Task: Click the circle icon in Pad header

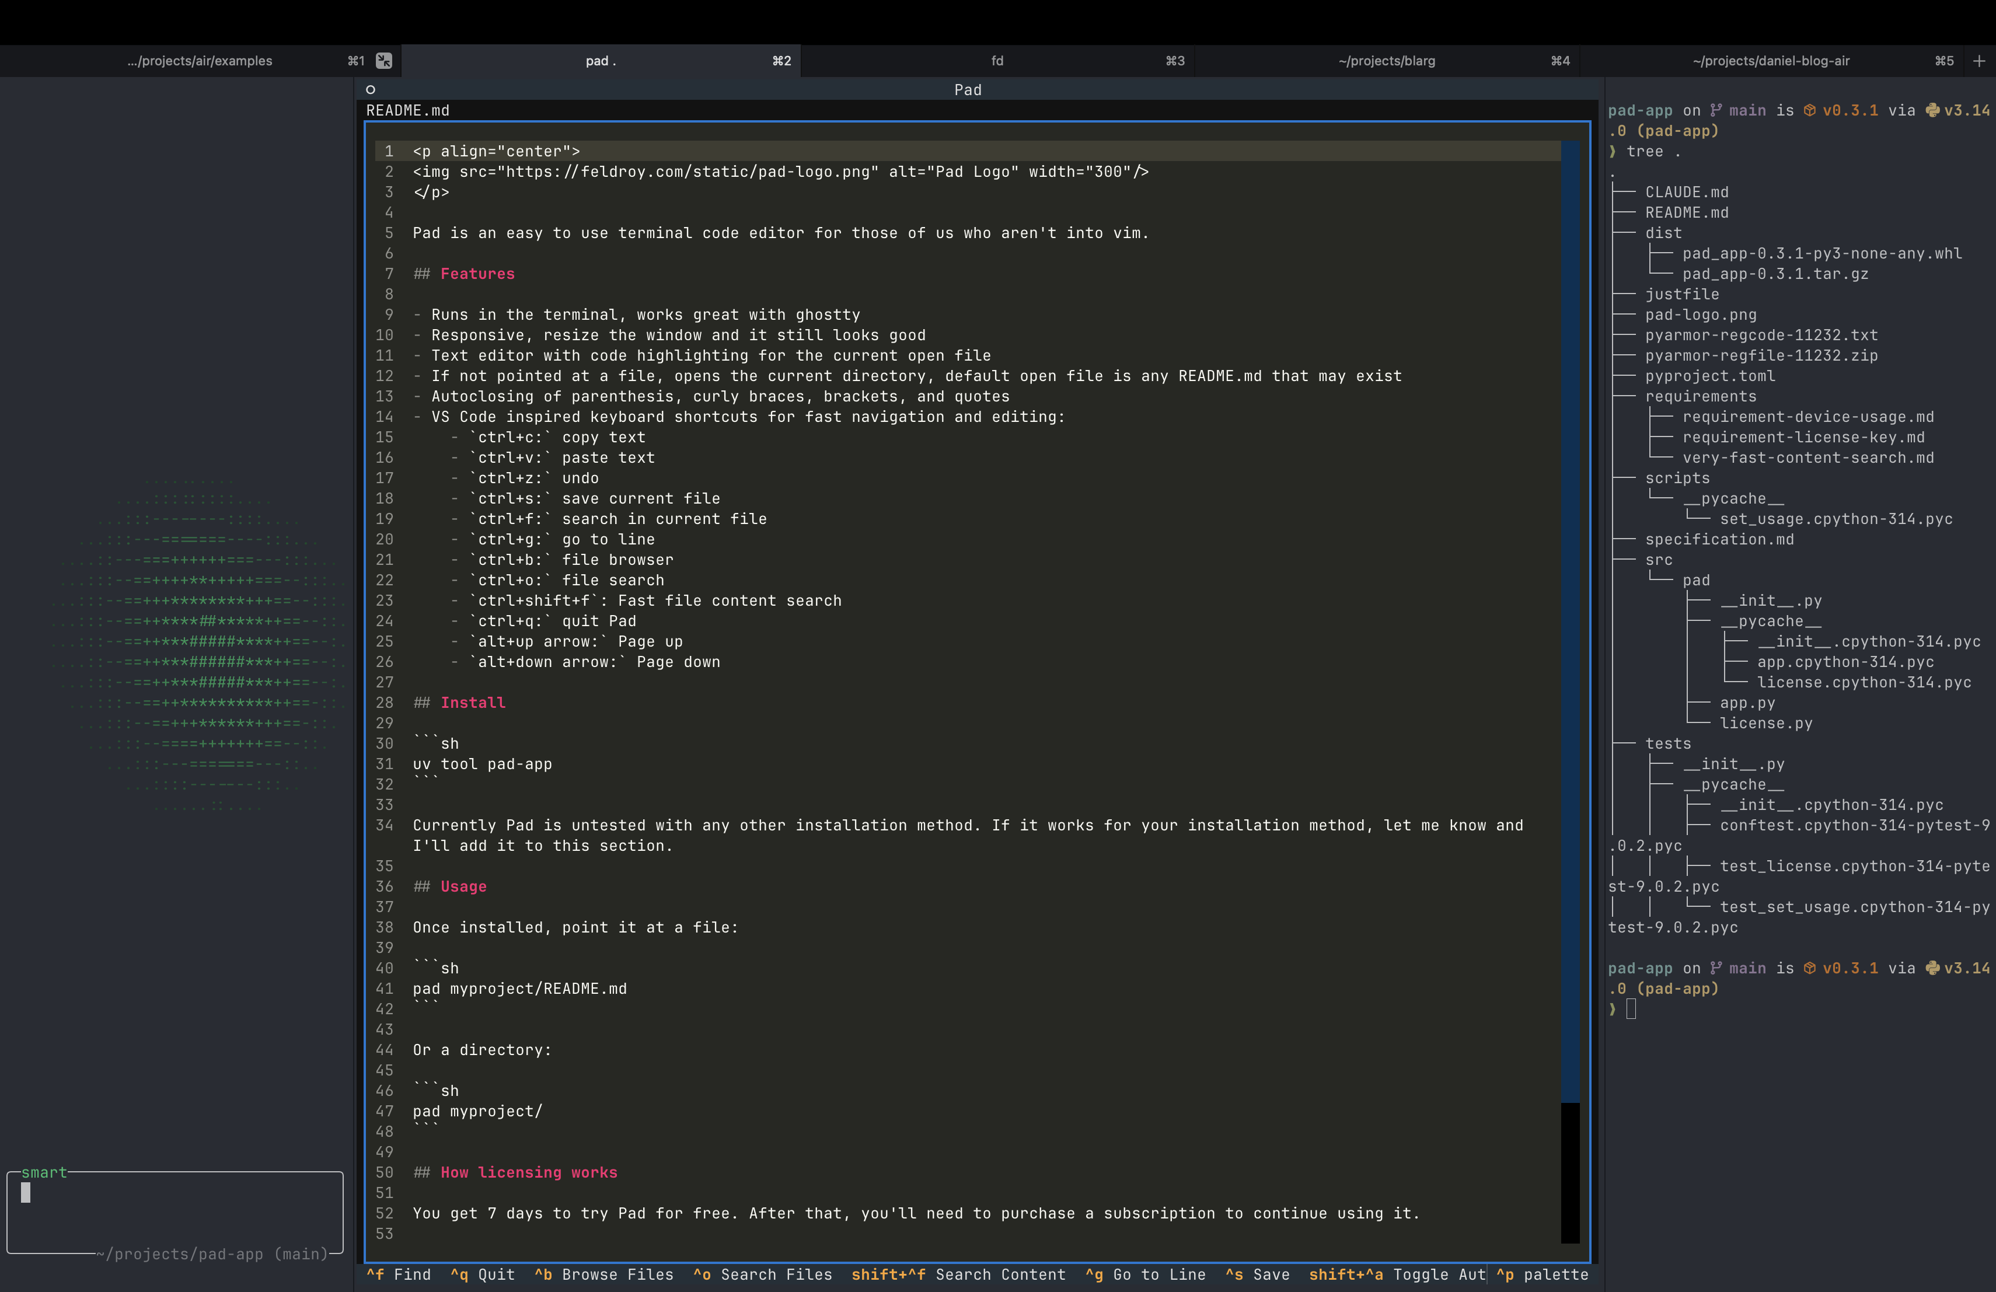Action: coord(371,90)
